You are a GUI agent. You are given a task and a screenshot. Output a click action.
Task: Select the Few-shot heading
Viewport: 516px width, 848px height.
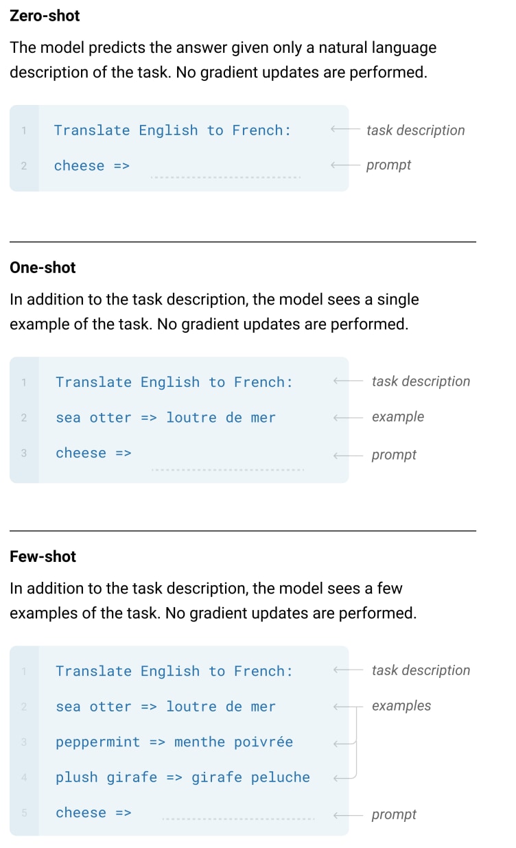click(43, 556)
